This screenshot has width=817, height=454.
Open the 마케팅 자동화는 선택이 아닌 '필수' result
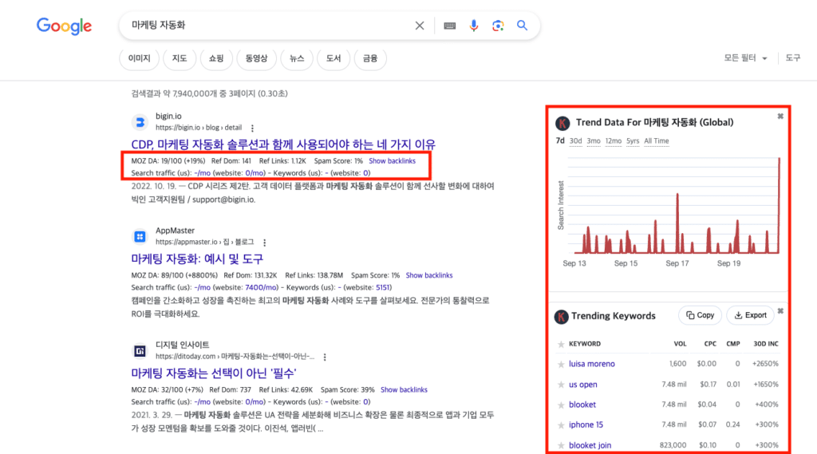214,373
